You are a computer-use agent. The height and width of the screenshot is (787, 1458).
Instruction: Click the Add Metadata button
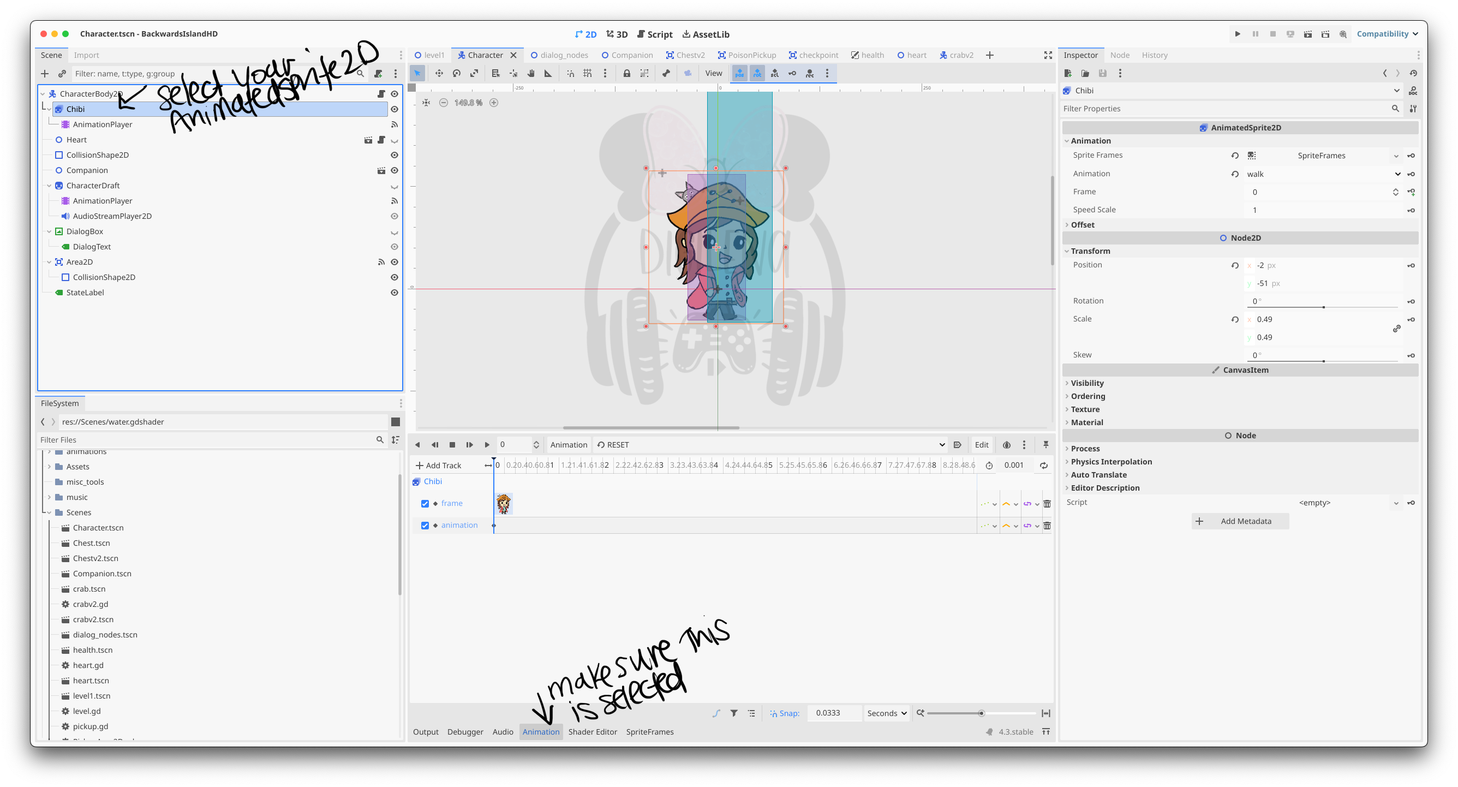coord(1240,521)
